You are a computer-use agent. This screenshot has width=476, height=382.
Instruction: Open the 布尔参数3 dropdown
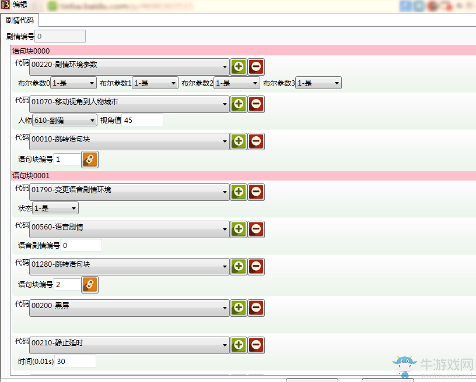(318, 83)
